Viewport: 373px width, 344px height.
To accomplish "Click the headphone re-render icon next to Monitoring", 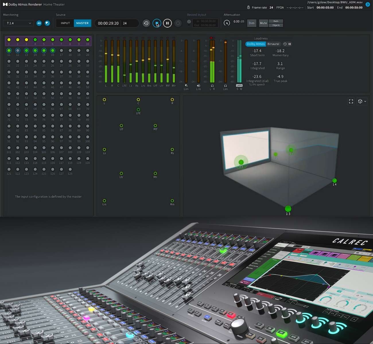I will [47, 23].
